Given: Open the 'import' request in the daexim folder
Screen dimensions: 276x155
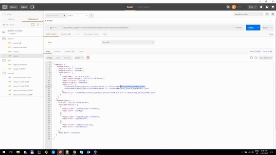Looking at the screenshot, I should (x=16, y=52).
